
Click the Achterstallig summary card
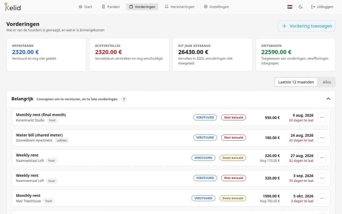pyautogui.click(x=129, y=55)
